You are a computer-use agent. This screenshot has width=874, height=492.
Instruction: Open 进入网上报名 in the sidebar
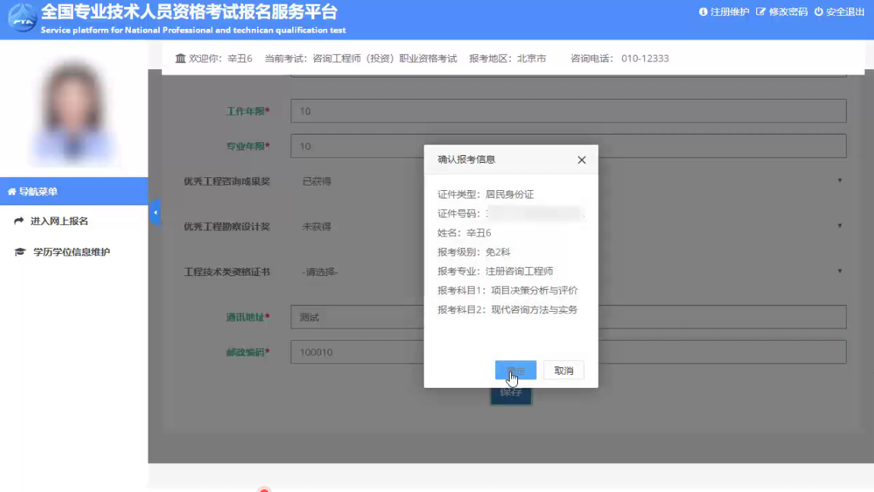59,221
